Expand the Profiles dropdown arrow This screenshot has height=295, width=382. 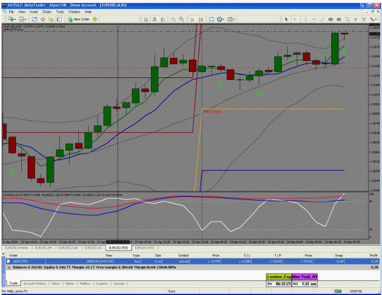coord(26,19)
